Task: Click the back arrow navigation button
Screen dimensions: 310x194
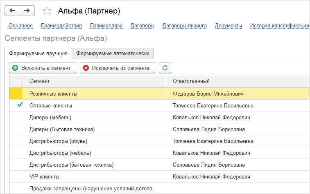Action: tap(12, 10)
